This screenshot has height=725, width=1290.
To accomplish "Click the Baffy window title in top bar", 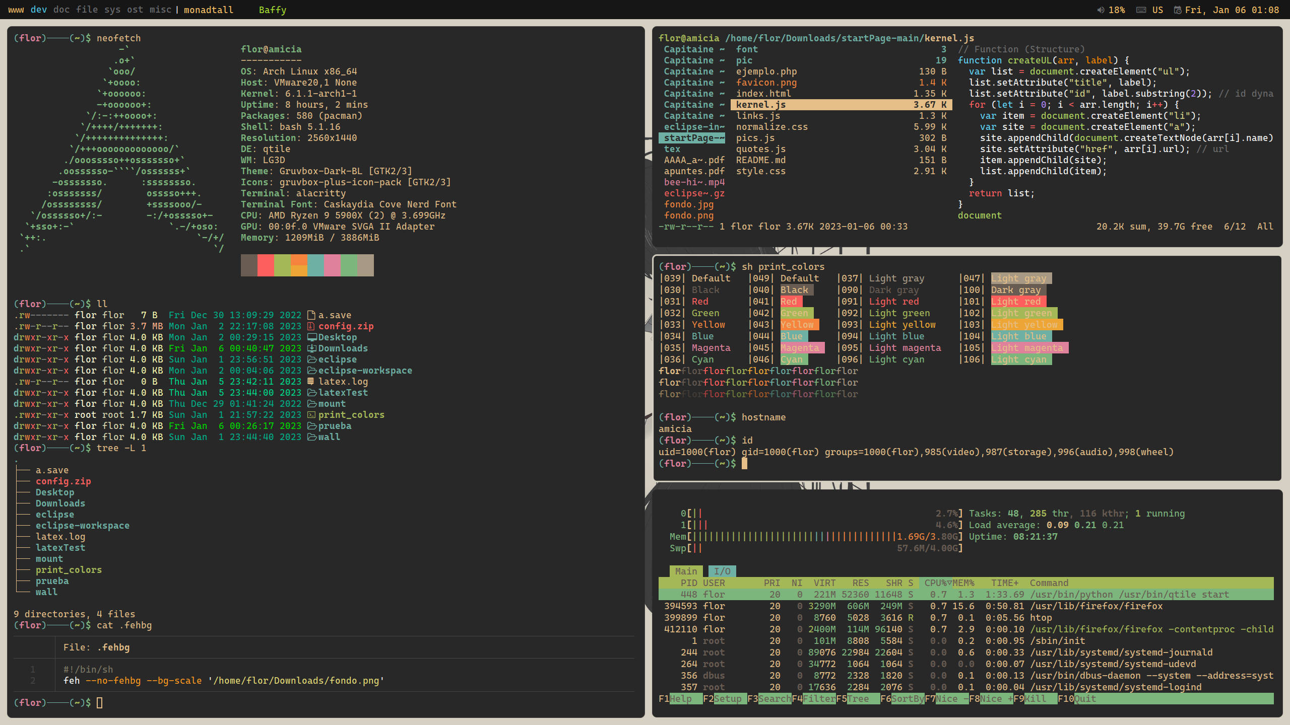I will [x=273, y=10].
